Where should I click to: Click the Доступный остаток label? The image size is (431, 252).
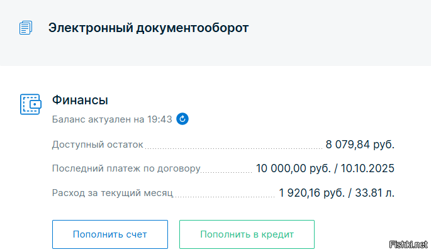coord(98,145)
